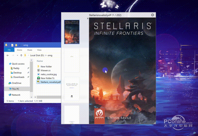Open the Share ribbon tab in Explorer
Viewport: 198px width, 136px height.
click(30, 50)
